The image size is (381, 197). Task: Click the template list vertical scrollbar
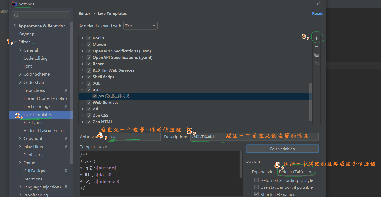click(x=311, y=102)
